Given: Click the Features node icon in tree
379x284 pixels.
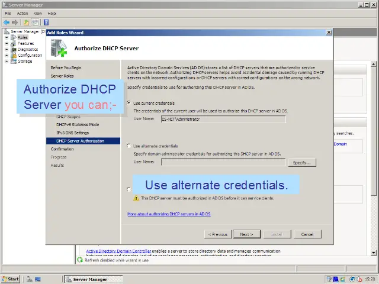Looking at the screenshot, I should click(x=14, y=43).
